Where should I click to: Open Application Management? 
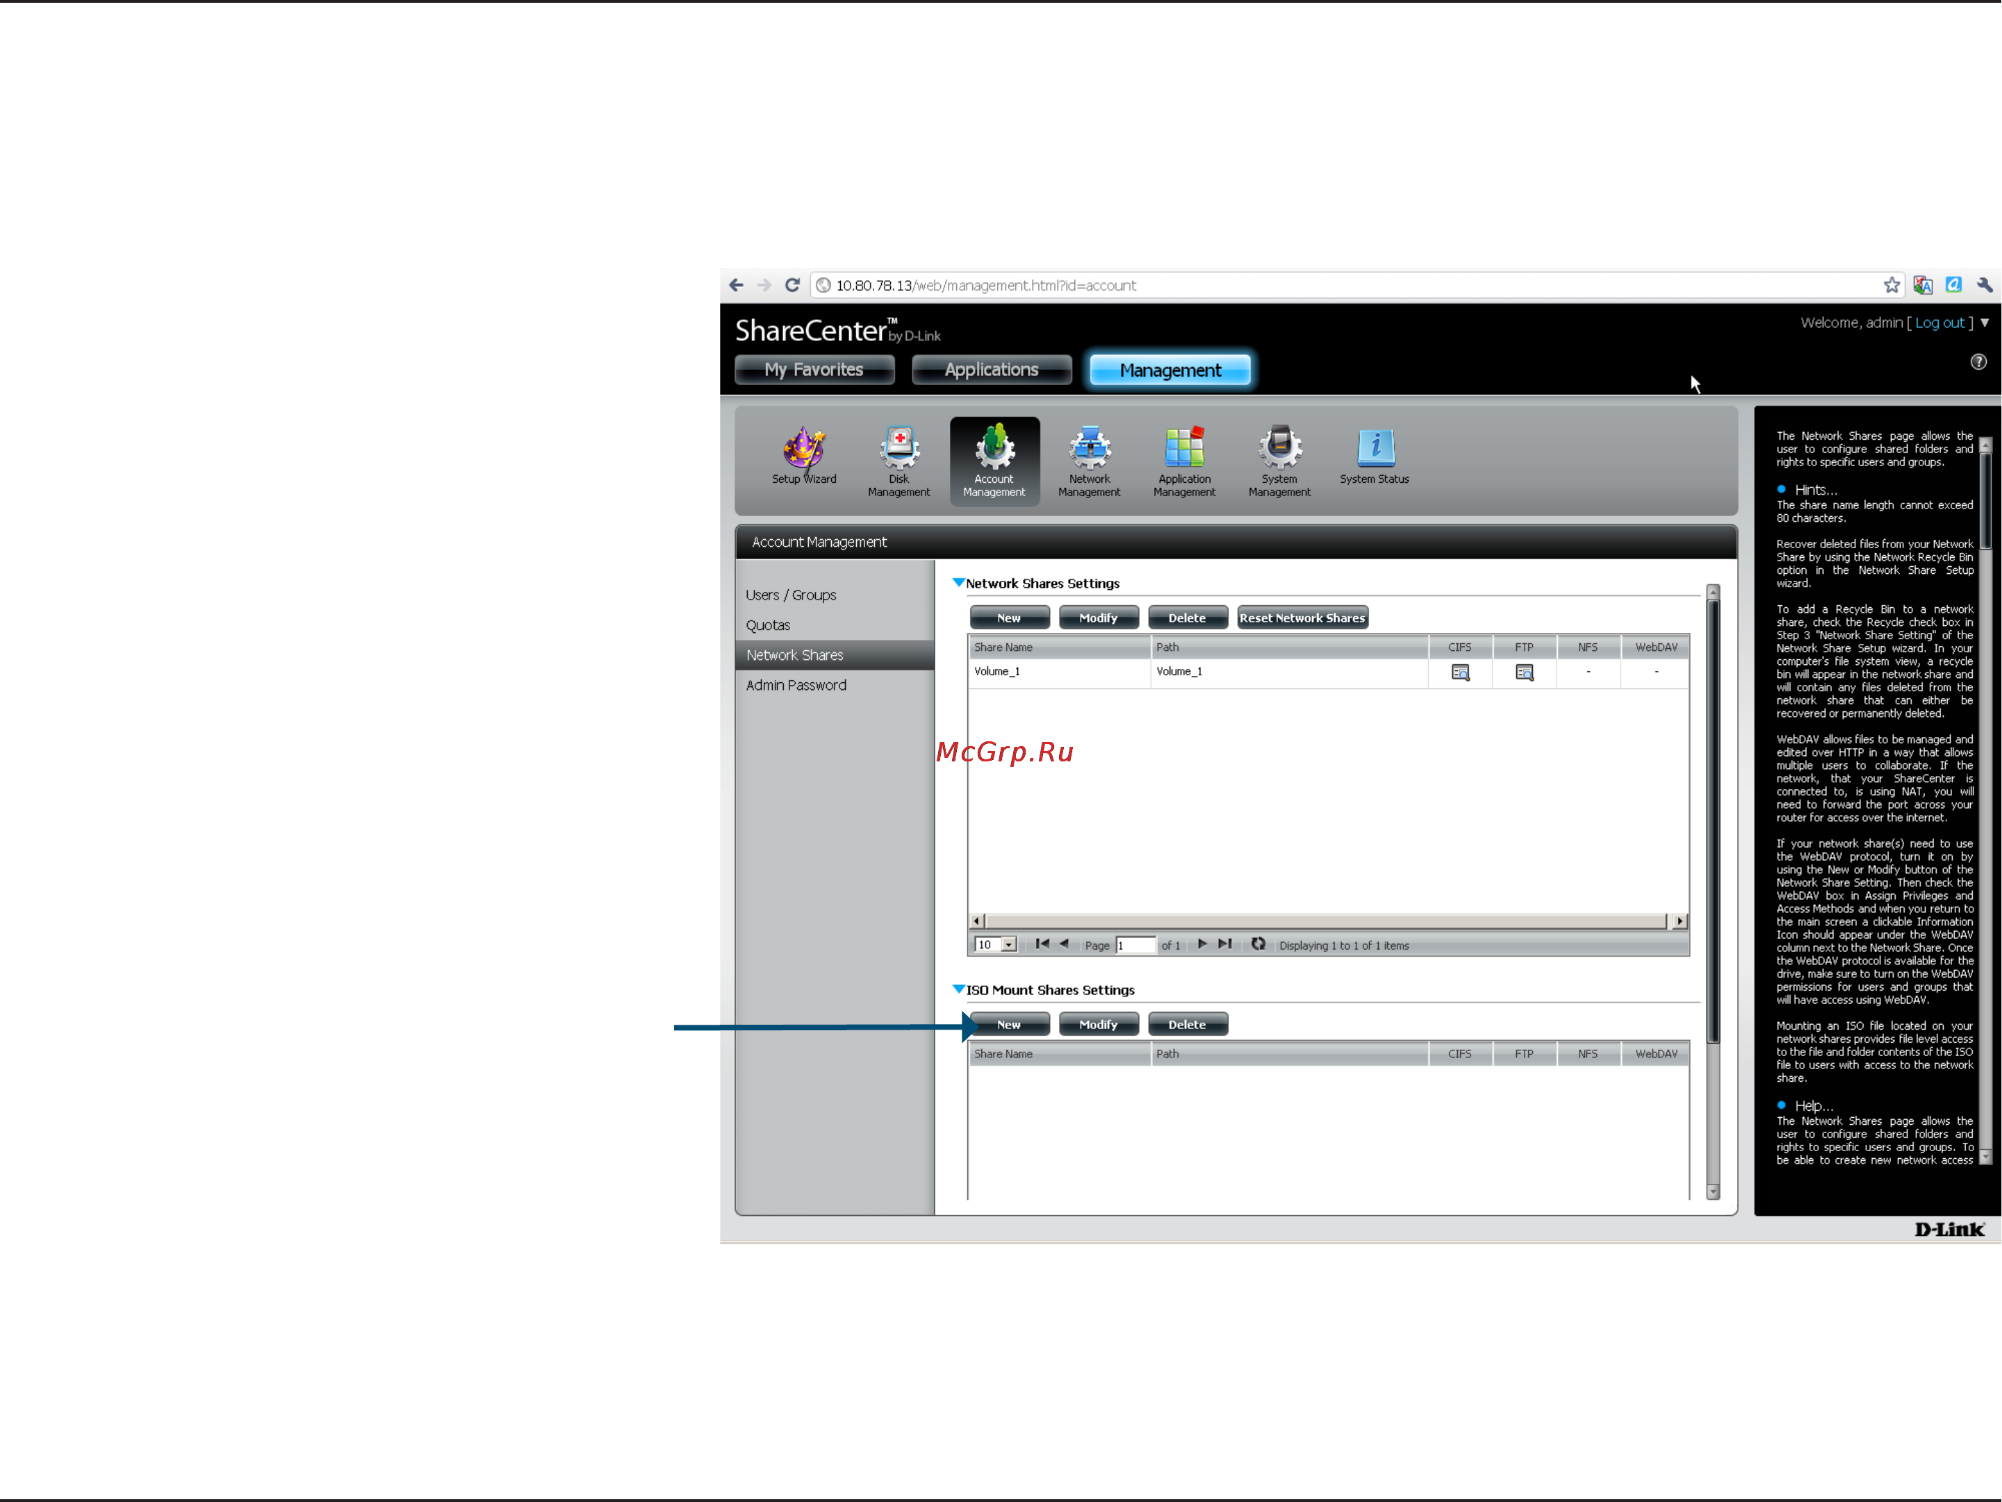click(x=1184, y=461)
